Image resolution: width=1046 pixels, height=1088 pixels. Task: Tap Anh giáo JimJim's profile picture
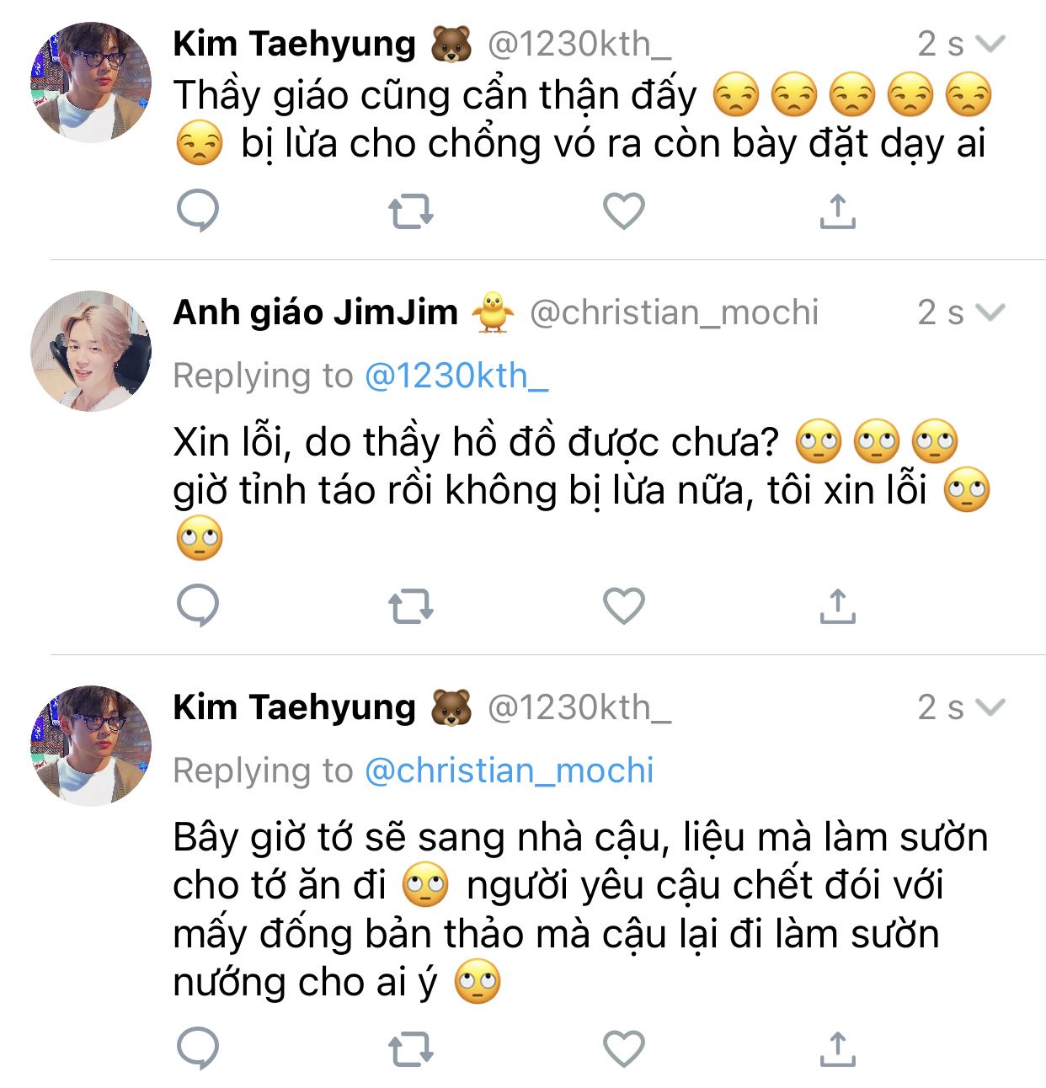[91, 351]
